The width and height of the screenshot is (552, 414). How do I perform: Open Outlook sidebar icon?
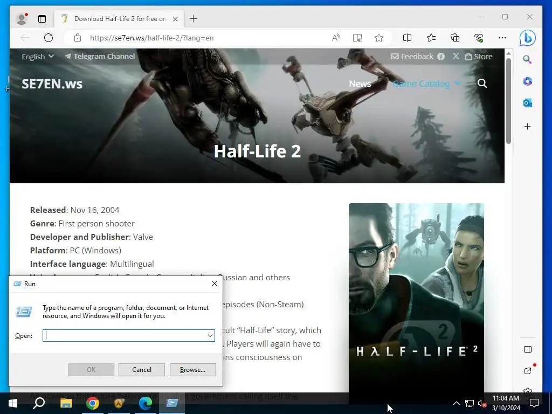pos(527,103)
